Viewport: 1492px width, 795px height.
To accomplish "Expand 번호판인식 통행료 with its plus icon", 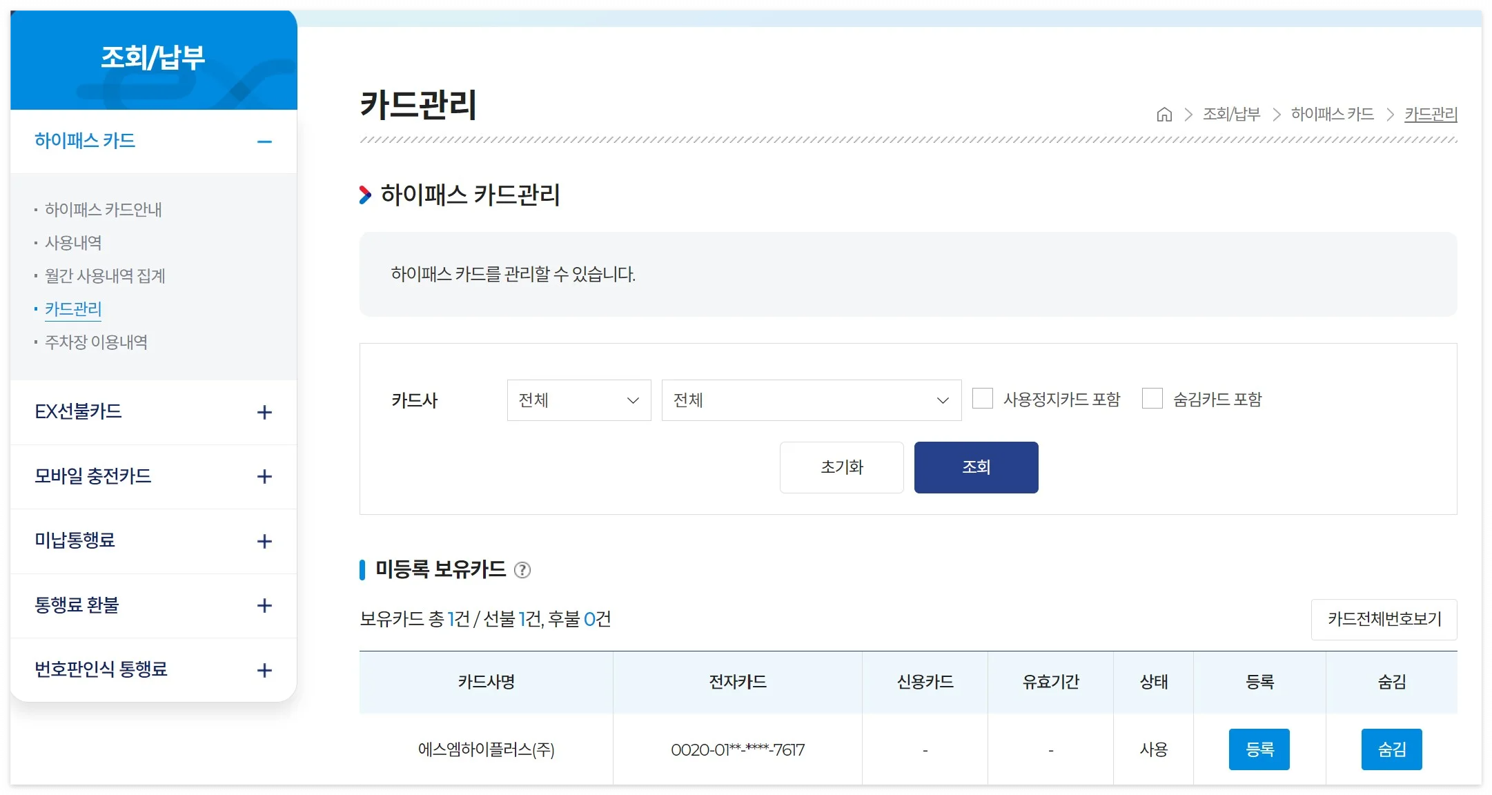I will pyautogui.click(x=264, y=671).
